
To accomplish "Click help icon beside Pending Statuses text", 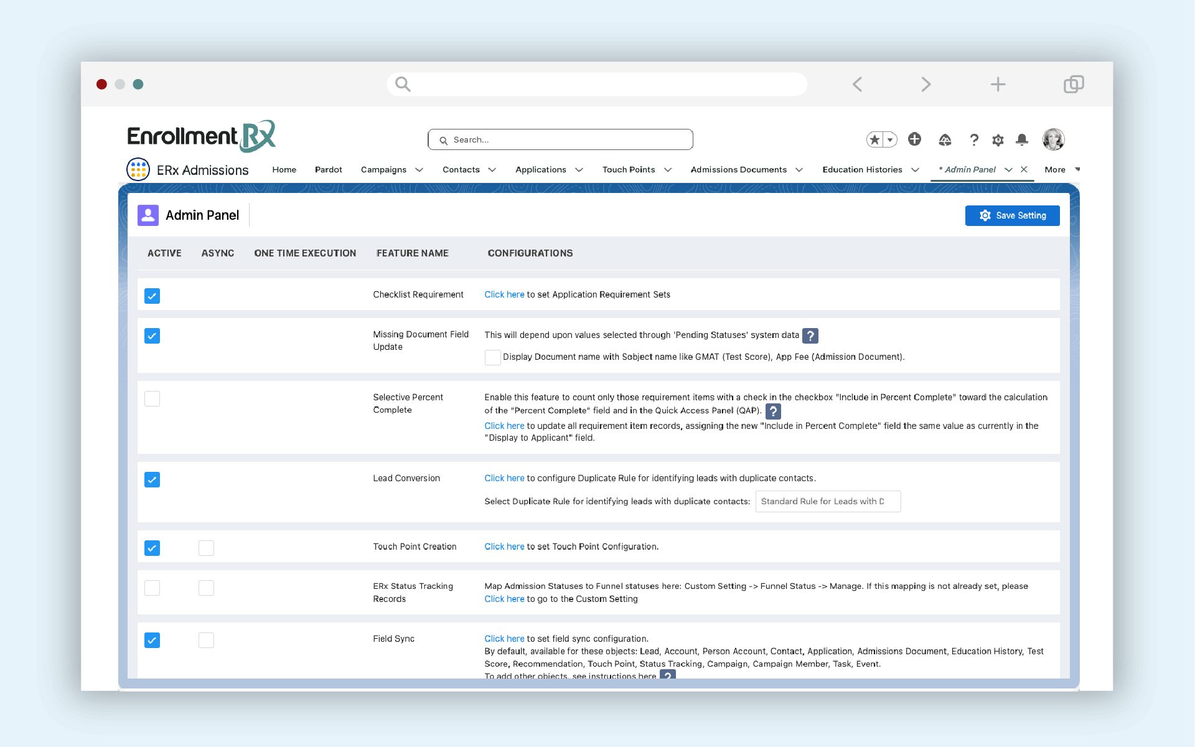I will tap(810, 336).
